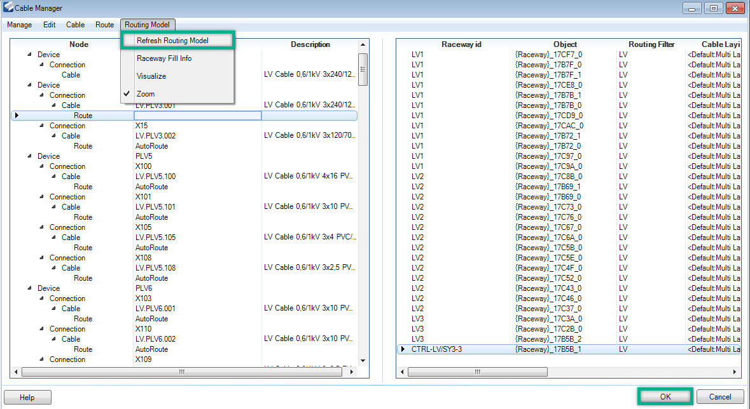Sort by Description column header

[310, 44]
